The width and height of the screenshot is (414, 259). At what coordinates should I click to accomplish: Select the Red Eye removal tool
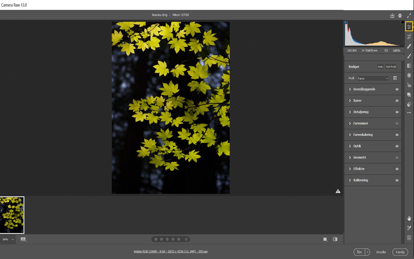tap(409, 85)
